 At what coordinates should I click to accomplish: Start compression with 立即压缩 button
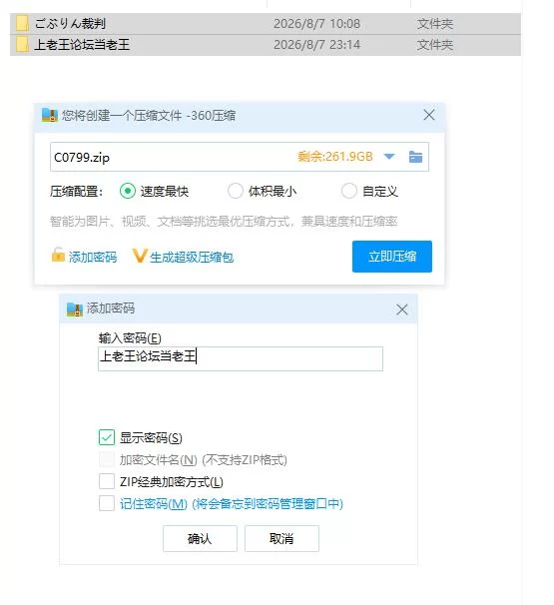(x=392, y=257)
